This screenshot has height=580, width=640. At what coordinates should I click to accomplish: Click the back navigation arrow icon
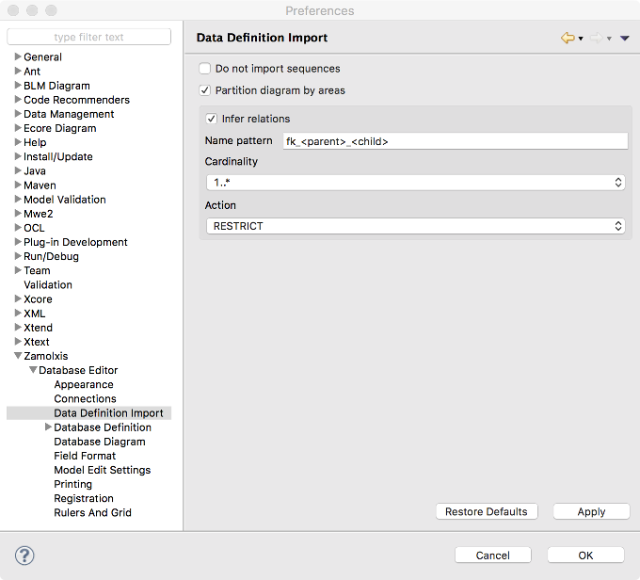(x=567, y=38)
